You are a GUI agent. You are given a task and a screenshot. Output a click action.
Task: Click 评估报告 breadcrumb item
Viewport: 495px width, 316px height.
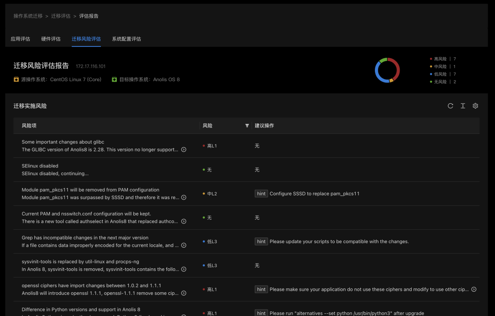(x=89, y=16)
